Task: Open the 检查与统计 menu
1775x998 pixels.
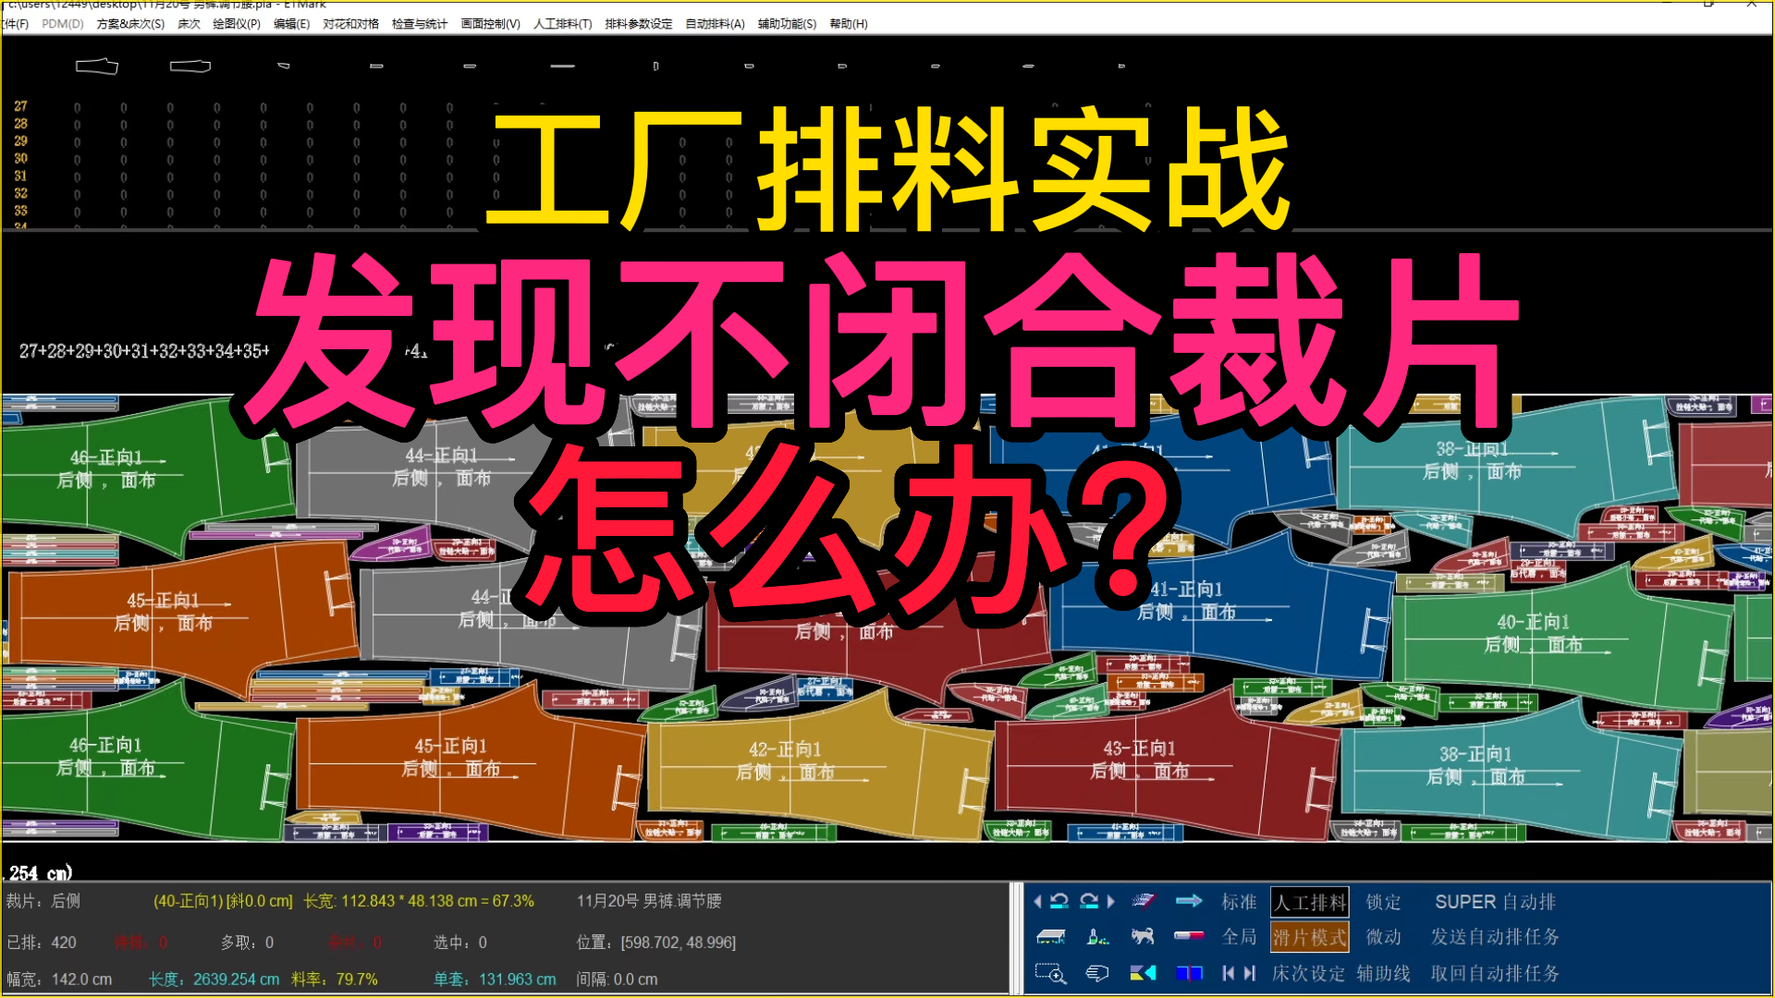Action: click(420, 24)
